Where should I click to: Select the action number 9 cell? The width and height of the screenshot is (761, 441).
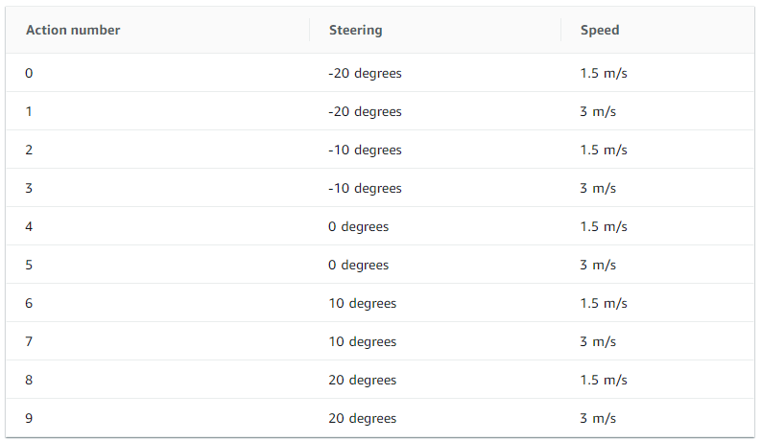pyautogui.click(x=29, y=418)
